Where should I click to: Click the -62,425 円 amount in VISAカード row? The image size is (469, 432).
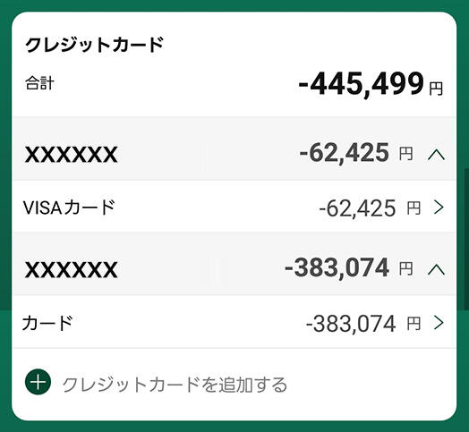370,208
